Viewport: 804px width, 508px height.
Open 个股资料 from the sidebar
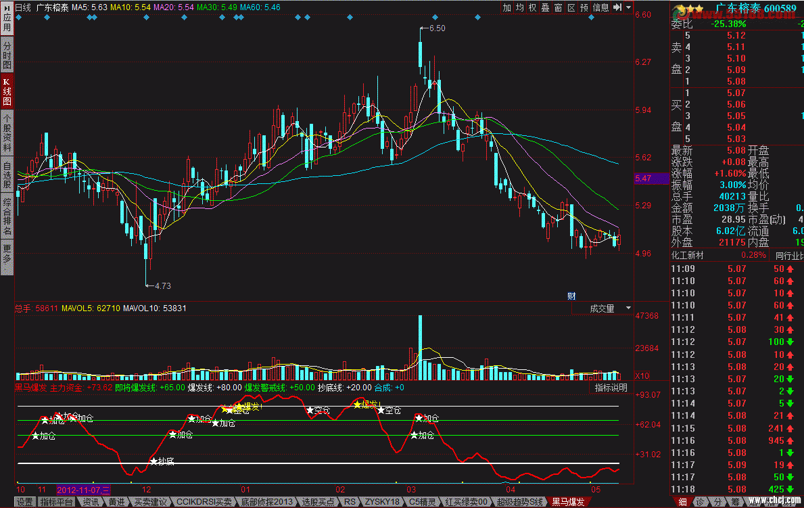pos(7,132)
